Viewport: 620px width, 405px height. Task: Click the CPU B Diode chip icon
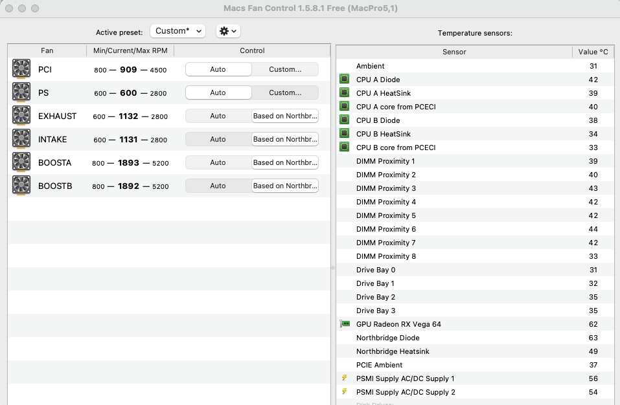345,120
